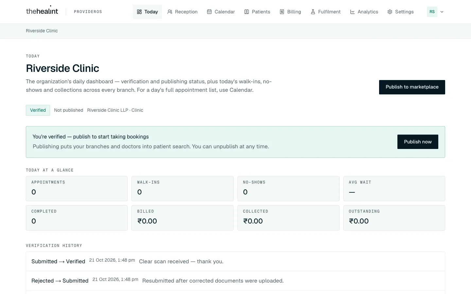This screenshot has height=294, width=471.
Task: Click the RS user avatar
Action: pos(432,12)
